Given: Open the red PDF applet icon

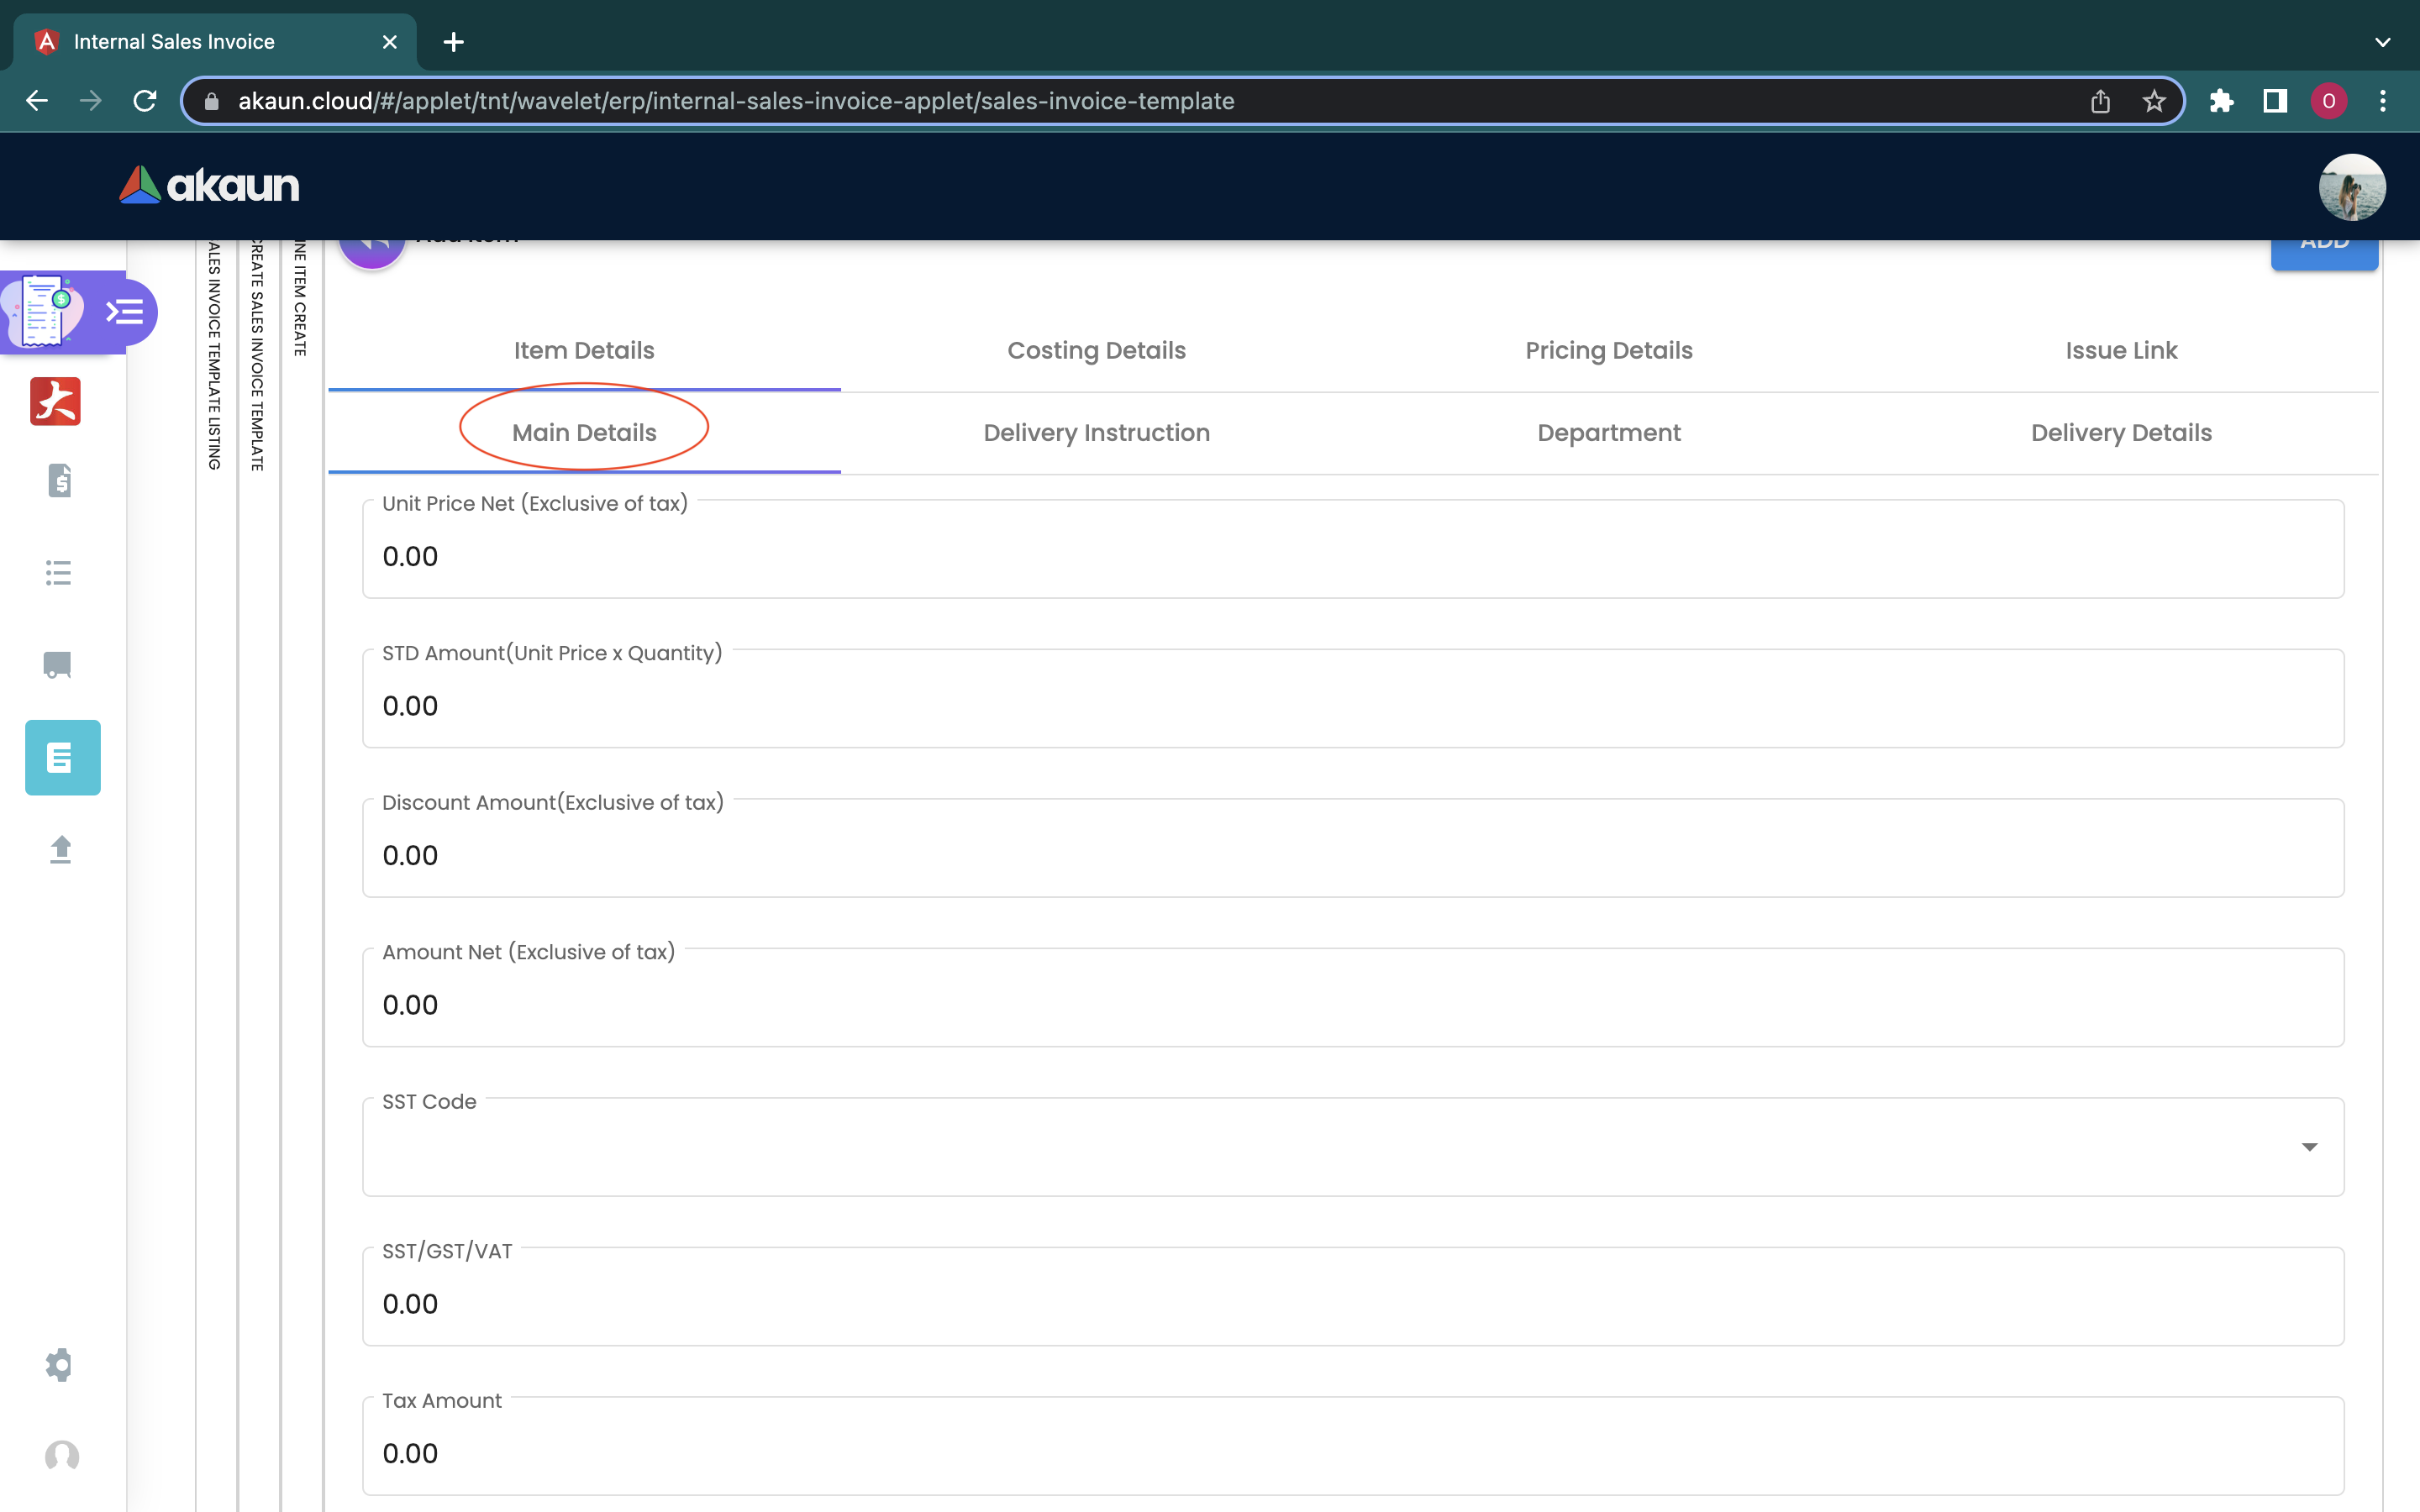Looking at the screenshot, I should coord(55,402).
